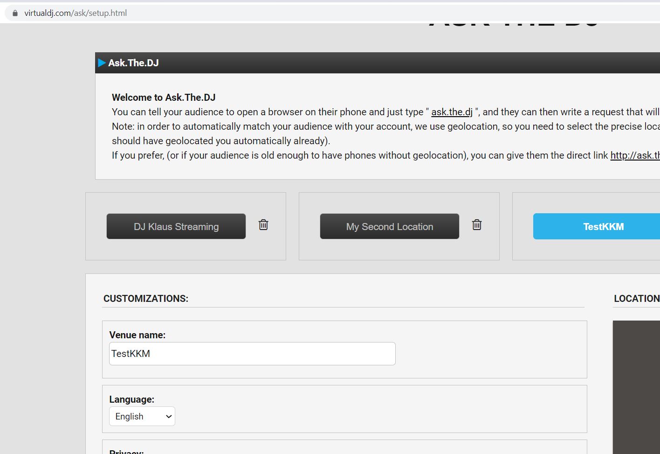Click the dark location map area

click(x=636, y=387)
